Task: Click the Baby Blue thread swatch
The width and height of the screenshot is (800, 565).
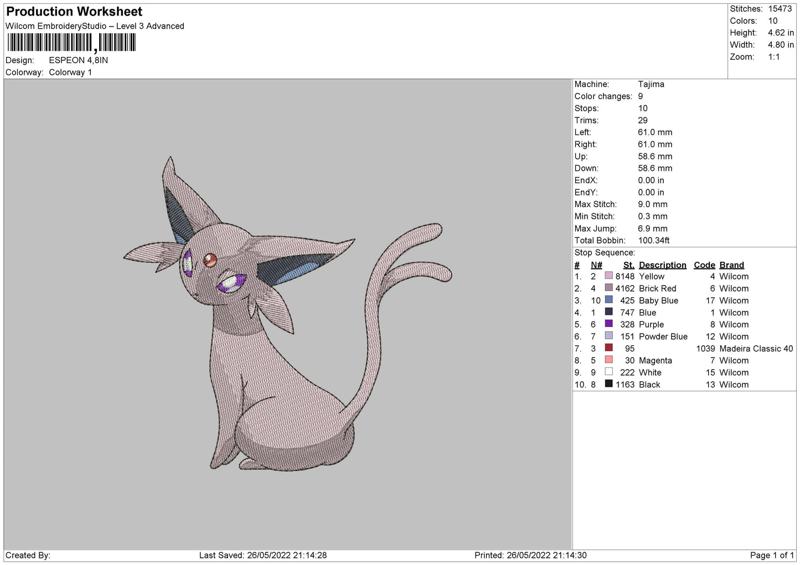Action: point(609,300)
